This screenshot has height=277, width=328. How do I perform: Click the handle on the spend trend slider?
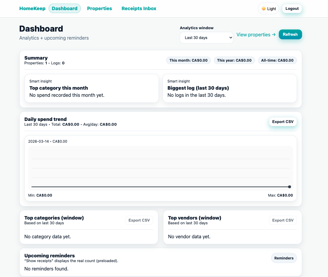[x=289, y=187]
